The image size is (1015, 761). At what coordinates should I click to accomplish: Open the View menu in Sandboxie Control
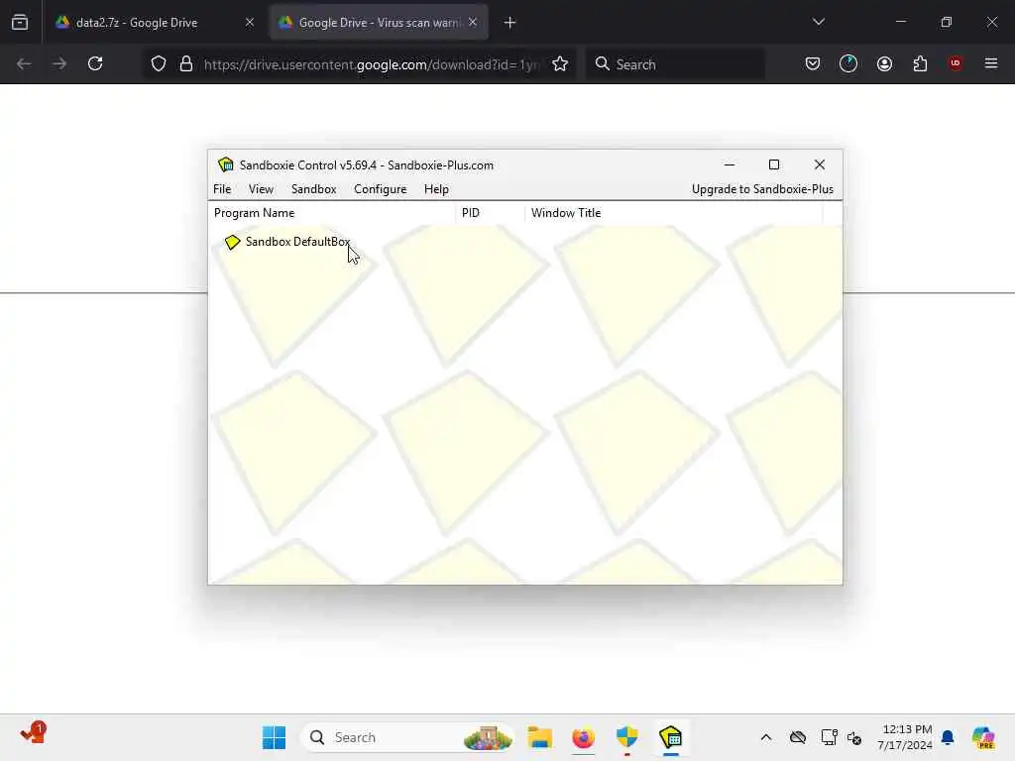261,189
